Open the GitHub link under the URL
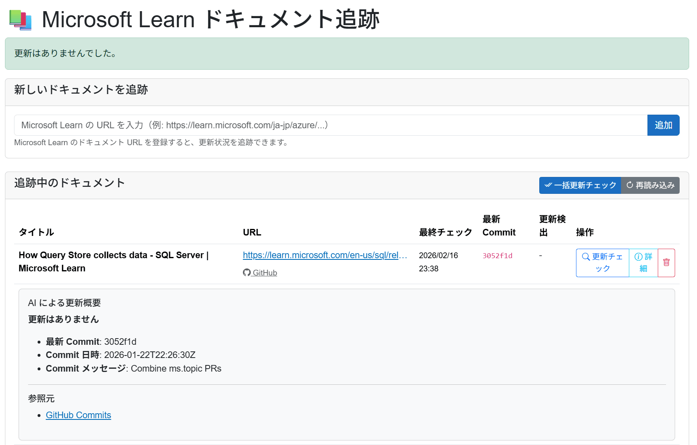This screenshot has width=697, height=445. pyautogui.click(x=260, y=273)
